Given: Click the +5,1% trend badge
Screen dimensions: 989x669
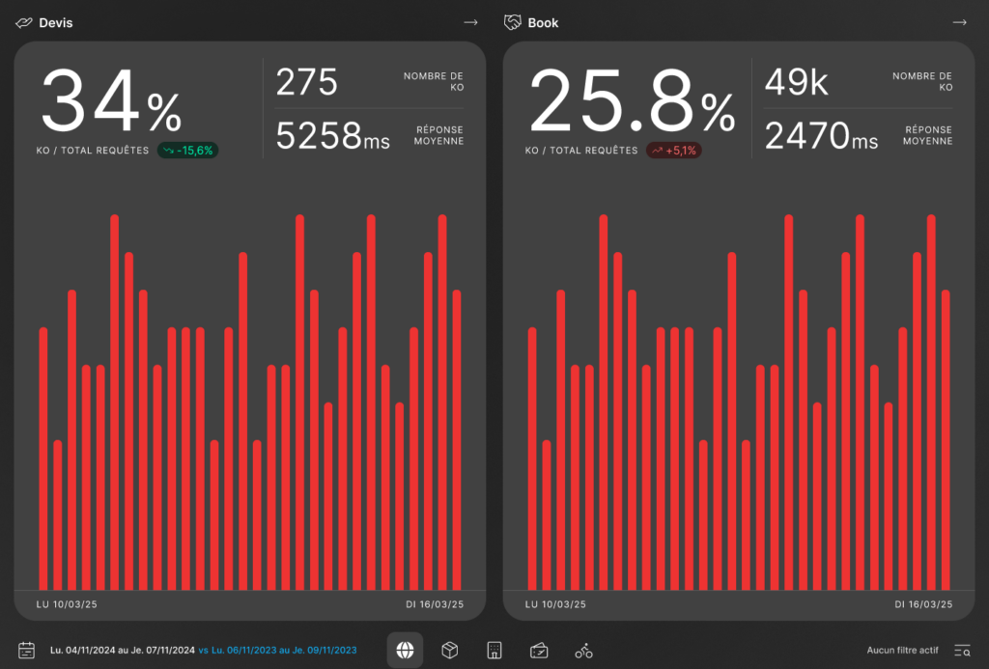Looking at the screenshot, I should pos(674,151).
